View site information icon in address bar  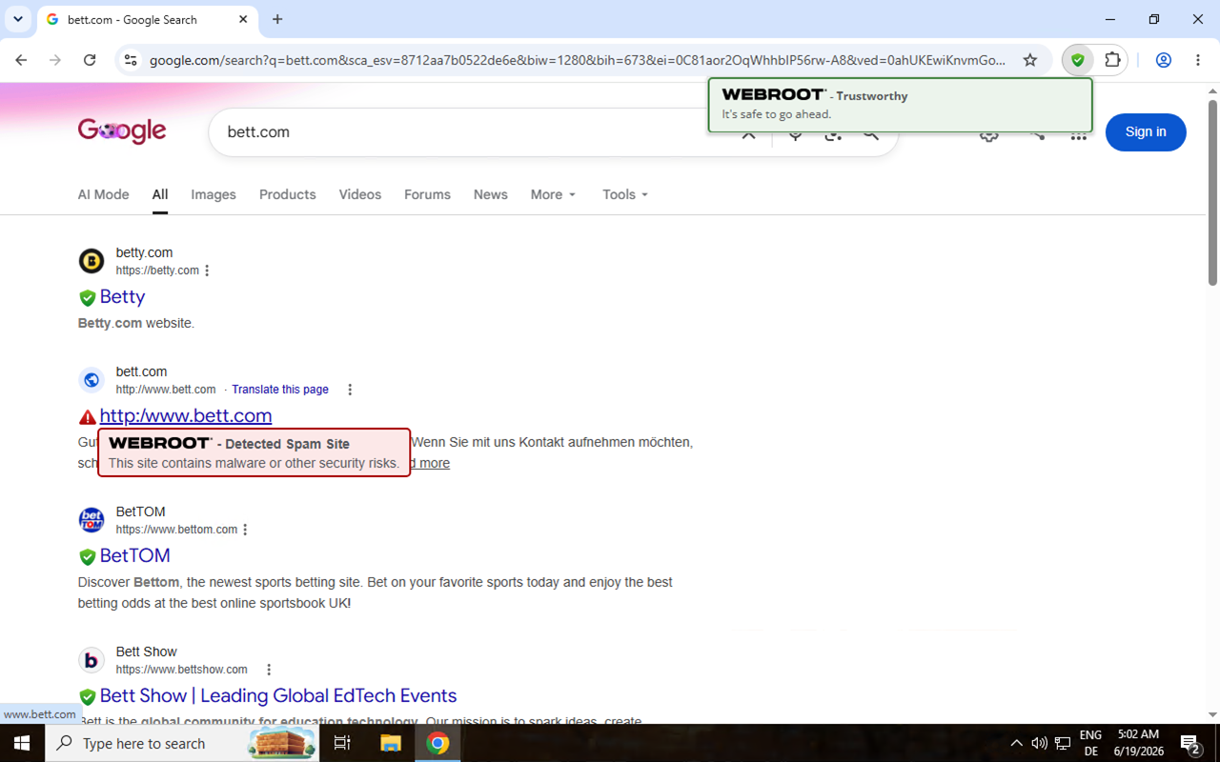[131, 60]
